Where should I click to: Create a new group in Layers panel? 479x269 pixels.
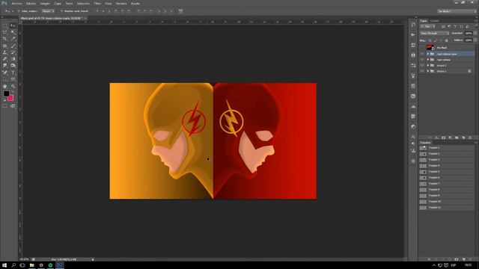point(457,137)
